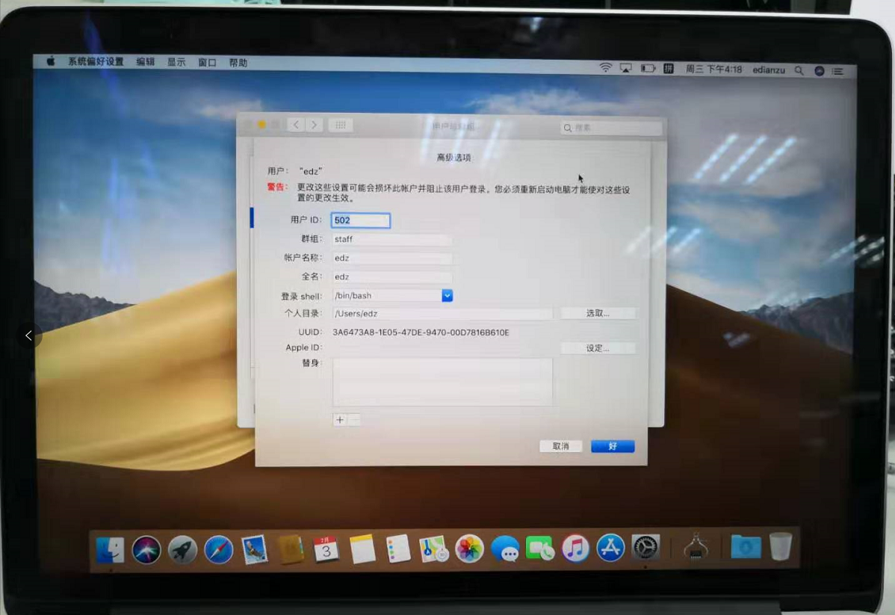The image size is (895, 615).
Task: Click inside the 用户 ID input field
Action: pyautogui.click(x=360, y=220)
